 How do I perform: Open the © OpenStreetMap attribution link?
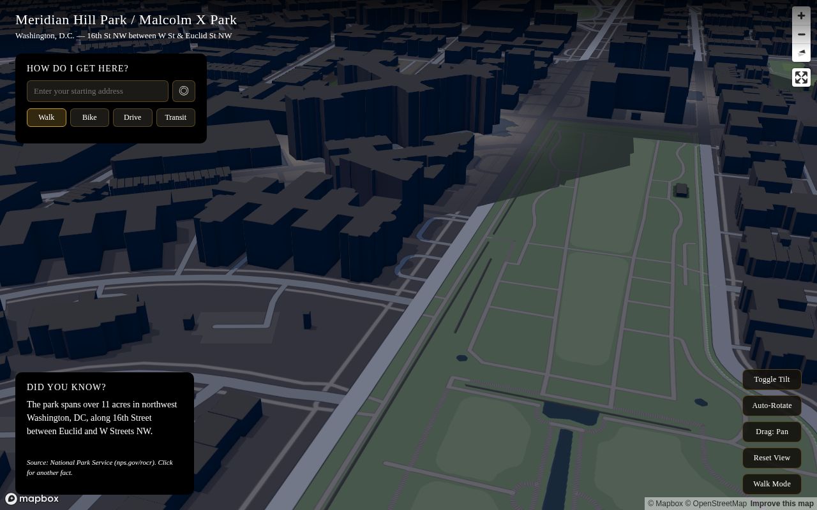pos(716,504)
